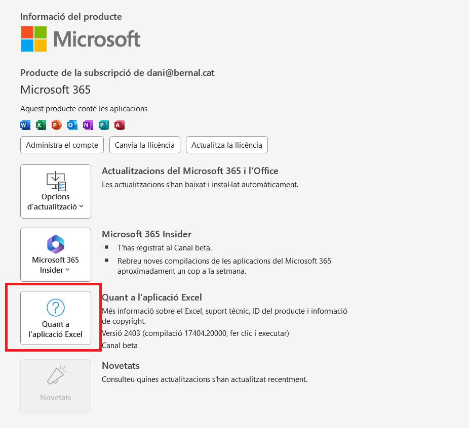Image resolution: width=469 pixels, height=428 pixels.
Task: Click Actualitzacions del Microsoft 365 i l'Office heading
Action: tap(190, 171)
